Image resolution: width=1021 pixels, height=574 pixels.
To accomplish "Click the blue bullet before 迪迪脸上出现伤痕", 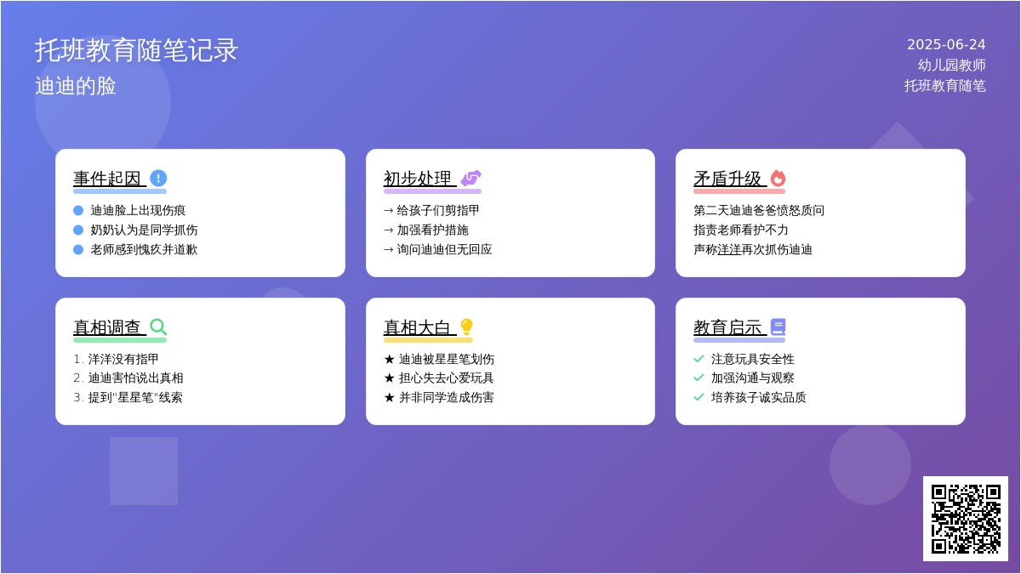I will point(78,210).
